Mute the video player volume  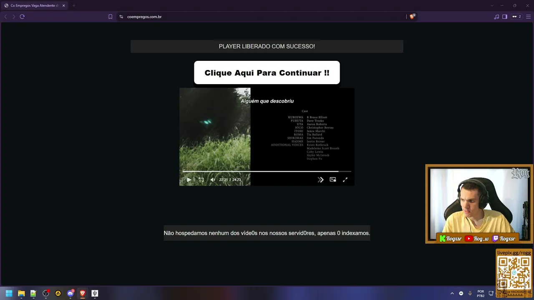[x=213, y=180]
